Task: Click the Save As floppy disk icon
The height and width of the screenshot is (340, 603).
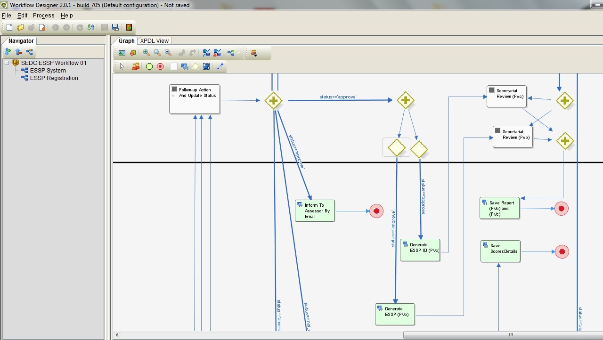Action: (x=115, y=27)
